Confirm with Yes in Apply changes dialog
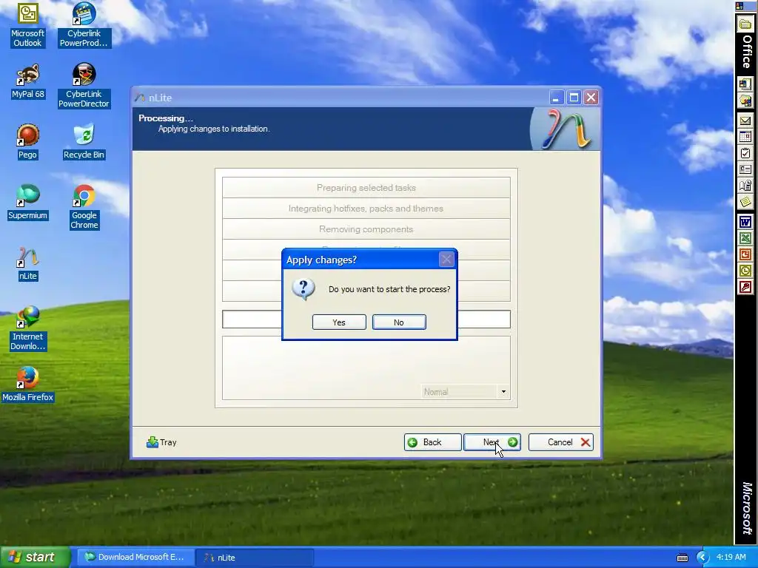 (339, 322)
